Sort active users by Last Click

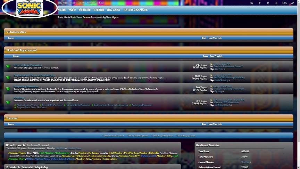click(x=60, y=148)
